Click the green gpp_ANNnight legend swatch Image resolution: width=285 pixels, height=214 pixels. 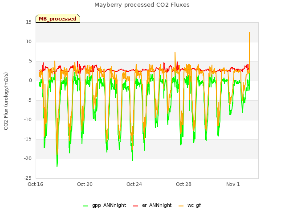pos(85,206)
